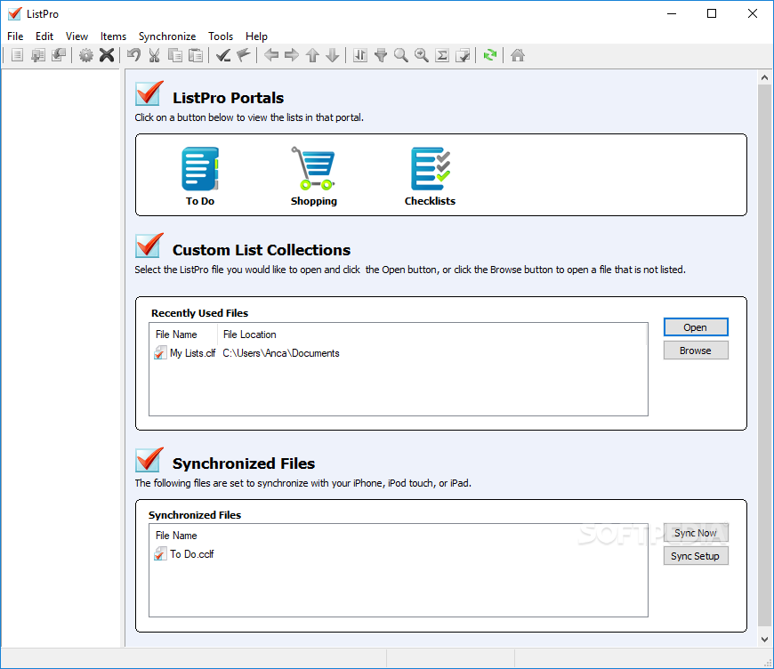Click the Find Next magnifier icon
Screen dimensions: 774x669
coord(422,55)
